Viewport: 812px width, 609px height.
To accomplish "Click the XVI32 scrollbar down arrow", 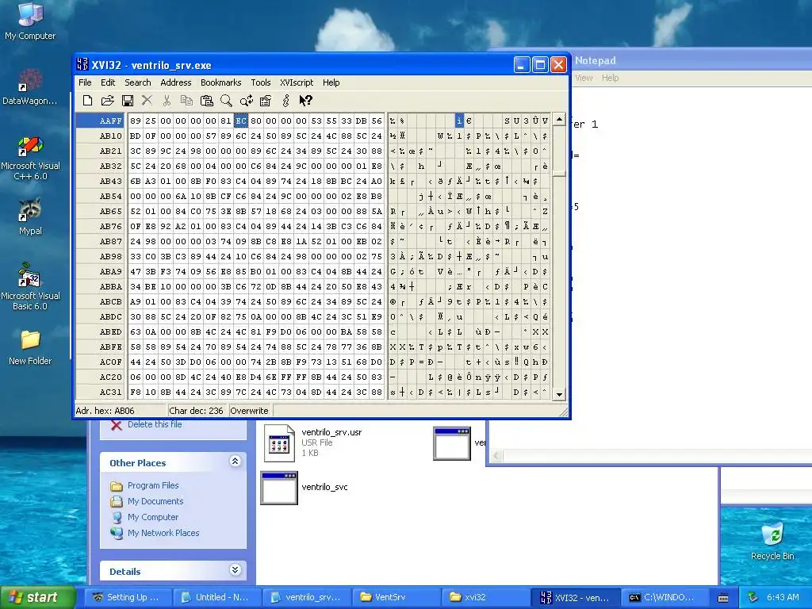I will click(x=559, y=394).
